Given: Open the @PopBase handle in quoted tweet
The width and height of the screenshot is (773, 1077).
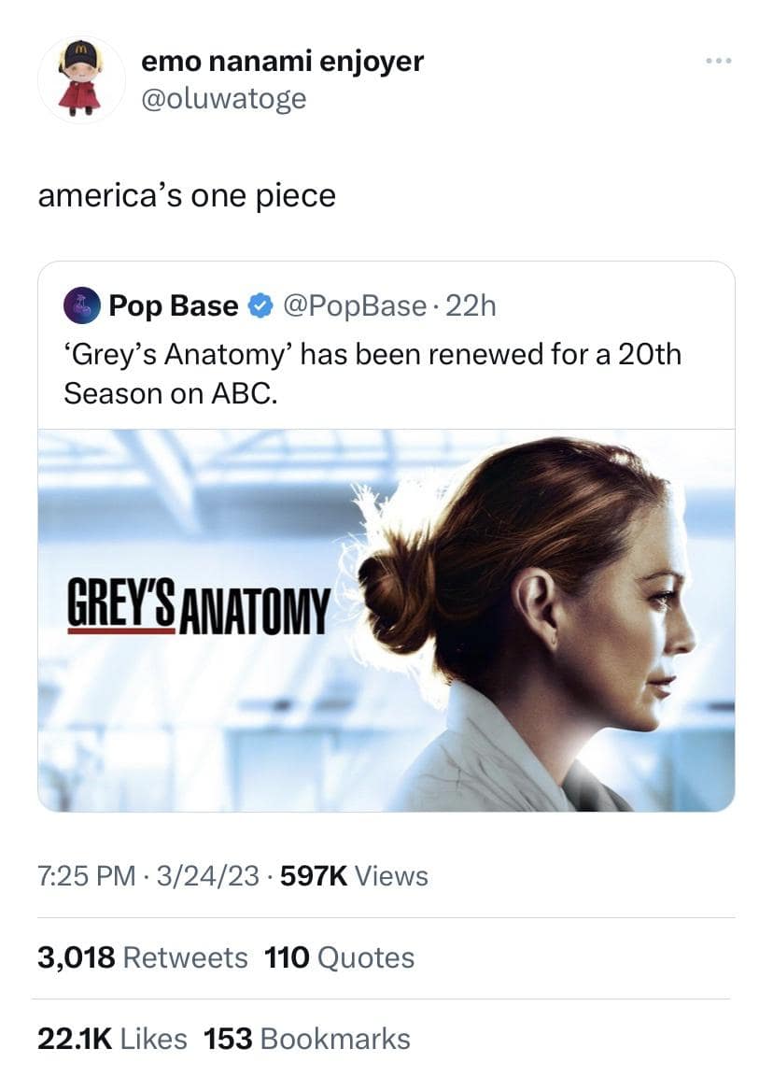Looking at the screenshot, I should coord(353,305).
